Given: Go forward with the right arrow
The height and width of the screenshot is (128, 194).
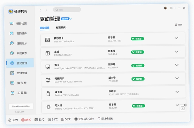Looking at the screenshot, I should (46, 10).
